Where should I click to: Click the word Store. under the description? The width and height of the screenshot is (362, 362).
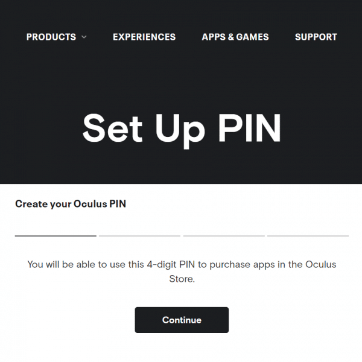[x=182, y=279]
